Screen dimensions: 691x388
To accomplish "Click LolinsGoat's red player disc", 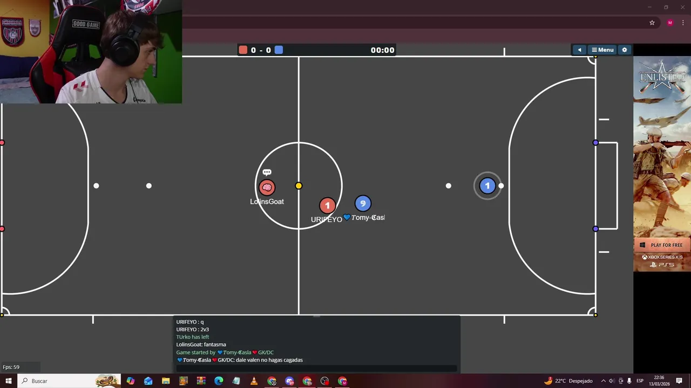I will 267,187.
